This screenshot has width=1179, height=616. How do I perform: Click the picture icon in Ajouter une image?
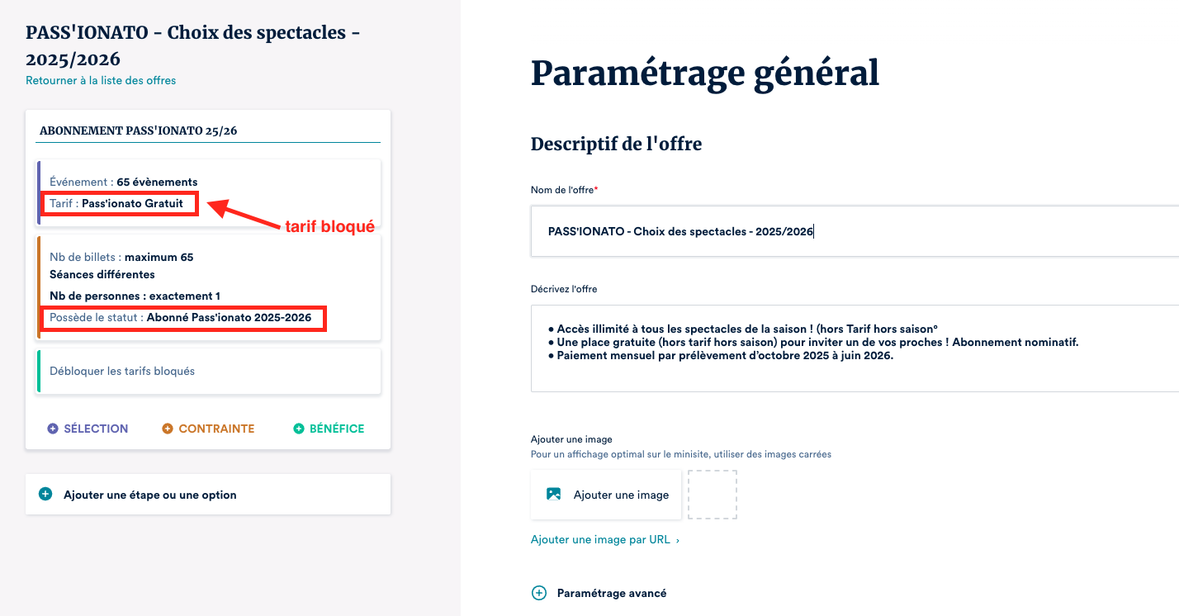click(x=553, y=495)
